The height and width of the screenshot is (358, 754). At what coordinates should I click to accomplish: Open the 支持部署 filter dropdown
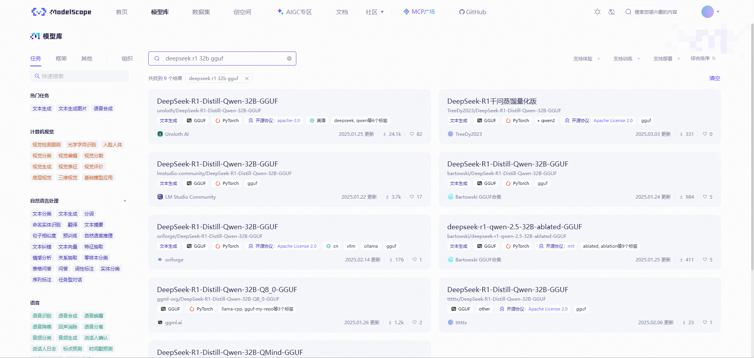[666, 59]
